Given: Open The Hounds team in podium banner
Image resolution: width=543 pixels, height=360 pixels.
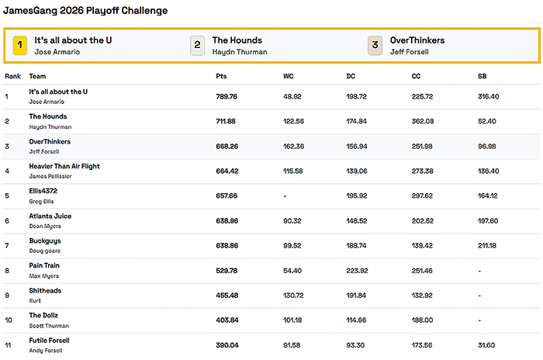Looking at the screenshot, I should (x=237, y=40).
